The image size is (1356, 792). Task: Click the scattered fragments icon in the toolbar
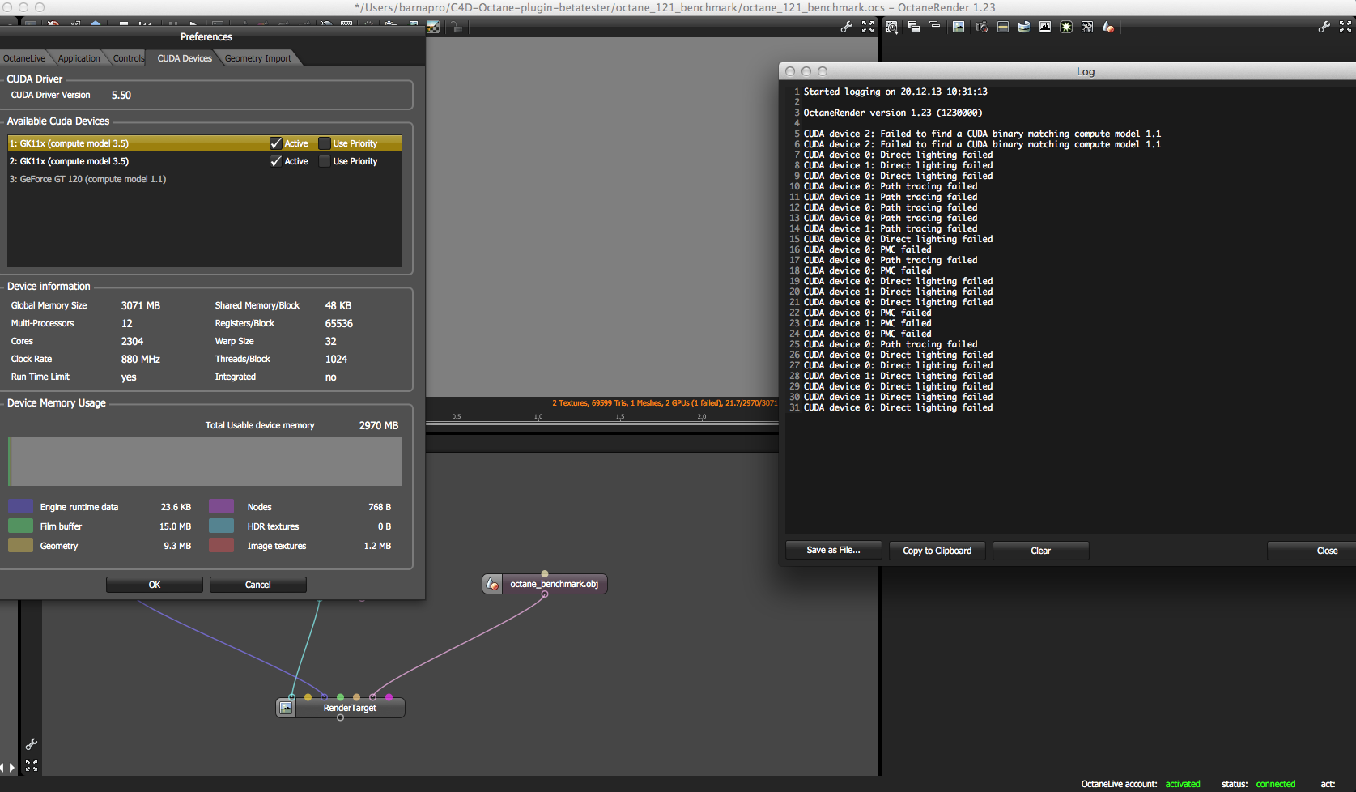coord(1087,27)
